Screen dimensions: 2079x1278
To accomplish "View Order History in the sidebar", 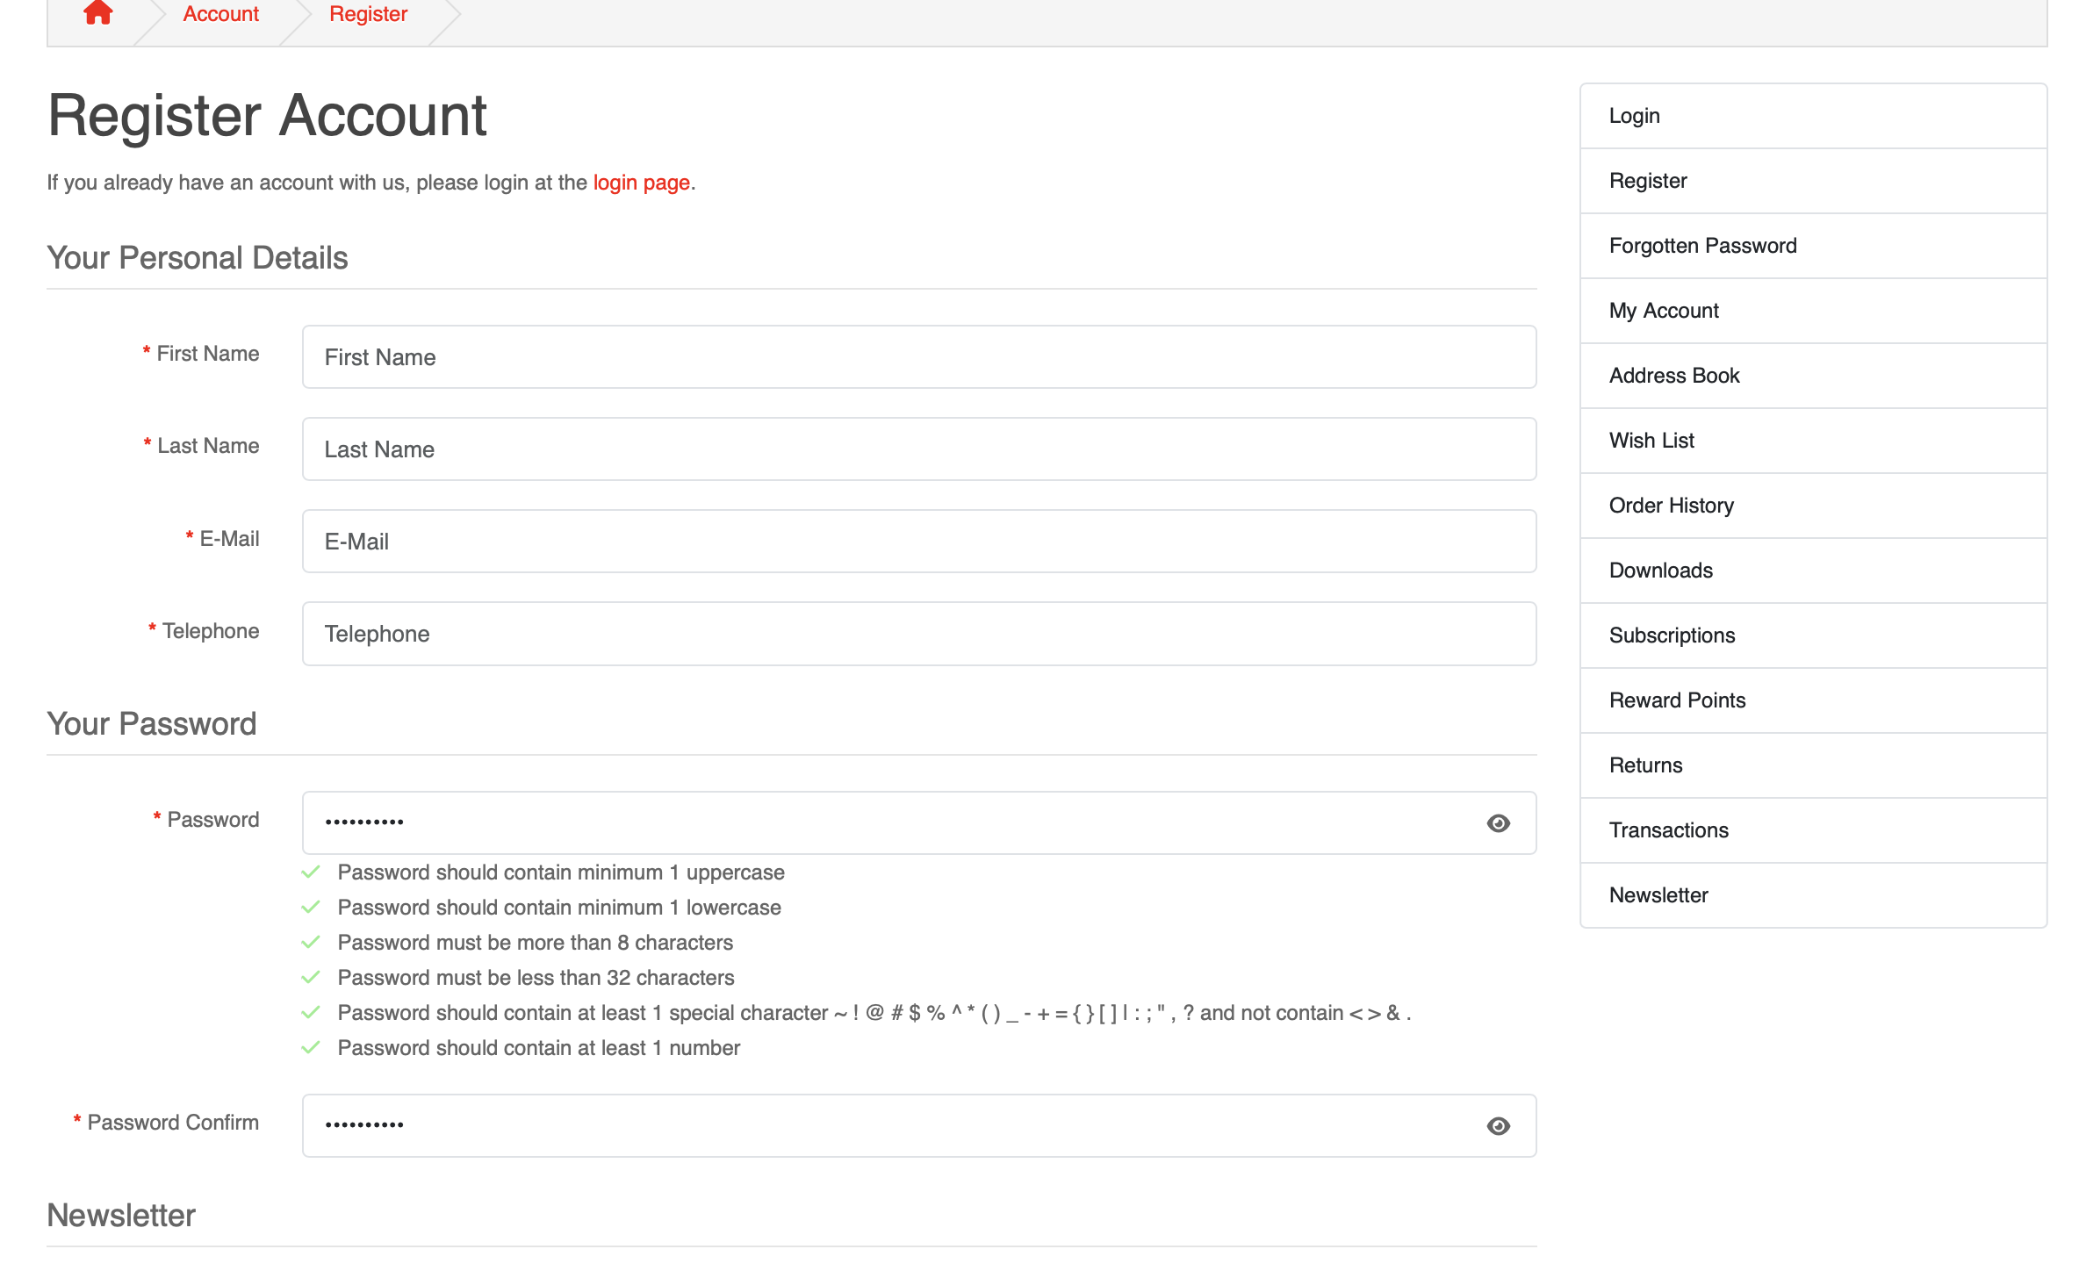I will pos(1813,506).
